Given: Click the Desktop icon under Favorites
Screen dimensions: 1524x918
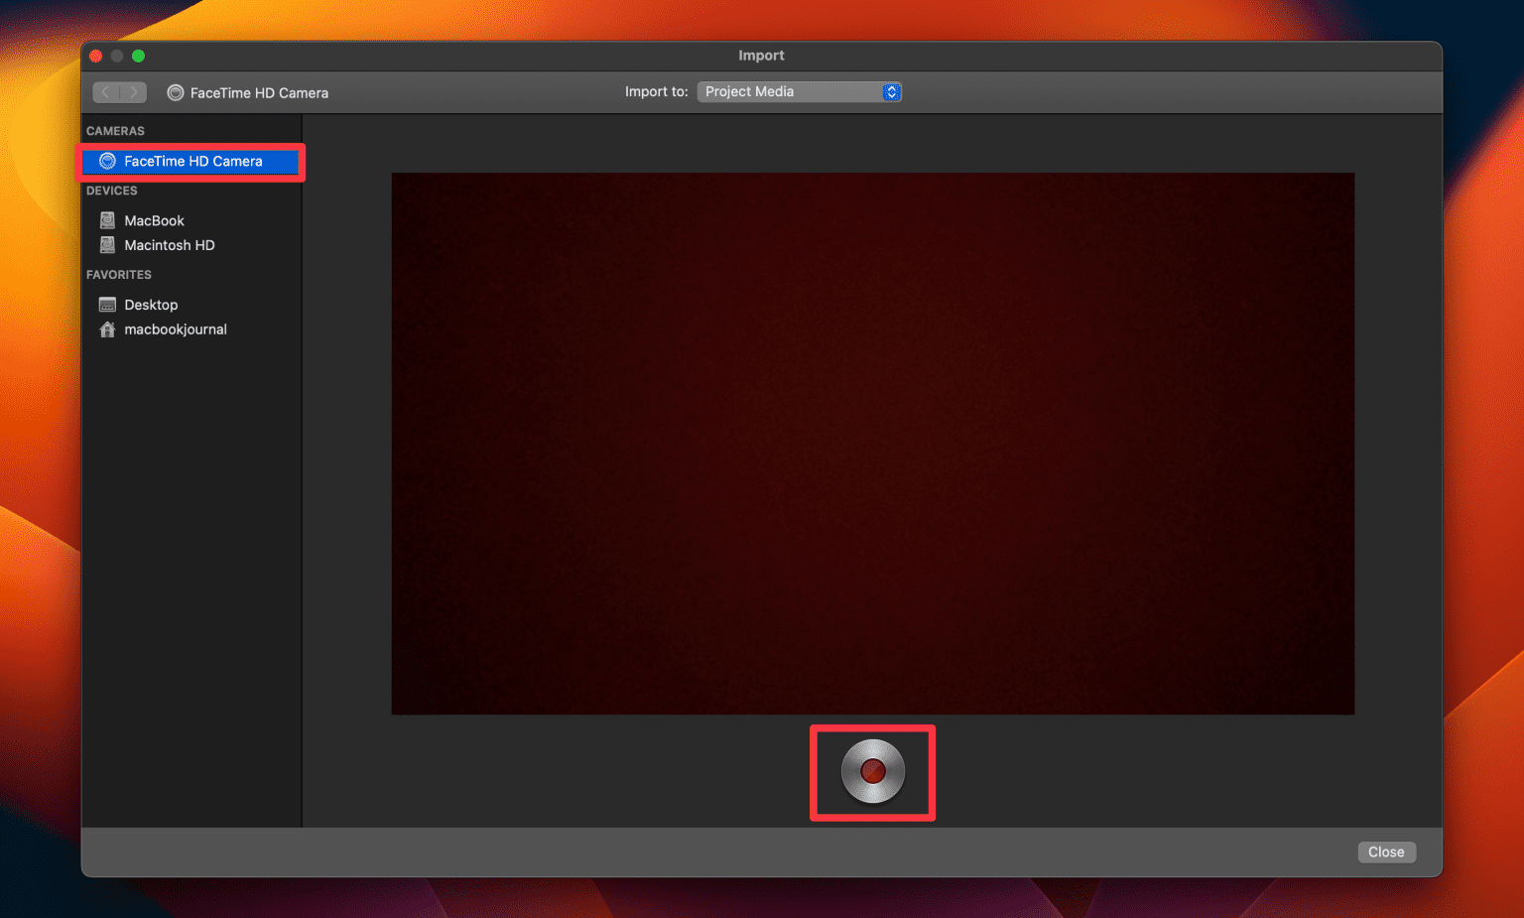Looking at the screenshot, I should point(107,304).
